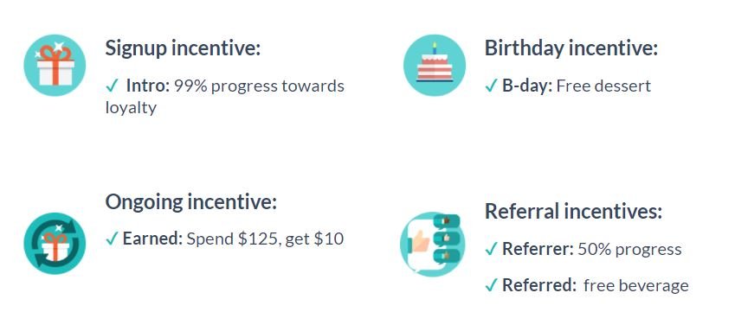Click the 99% progress towards loyalty text

224,97
